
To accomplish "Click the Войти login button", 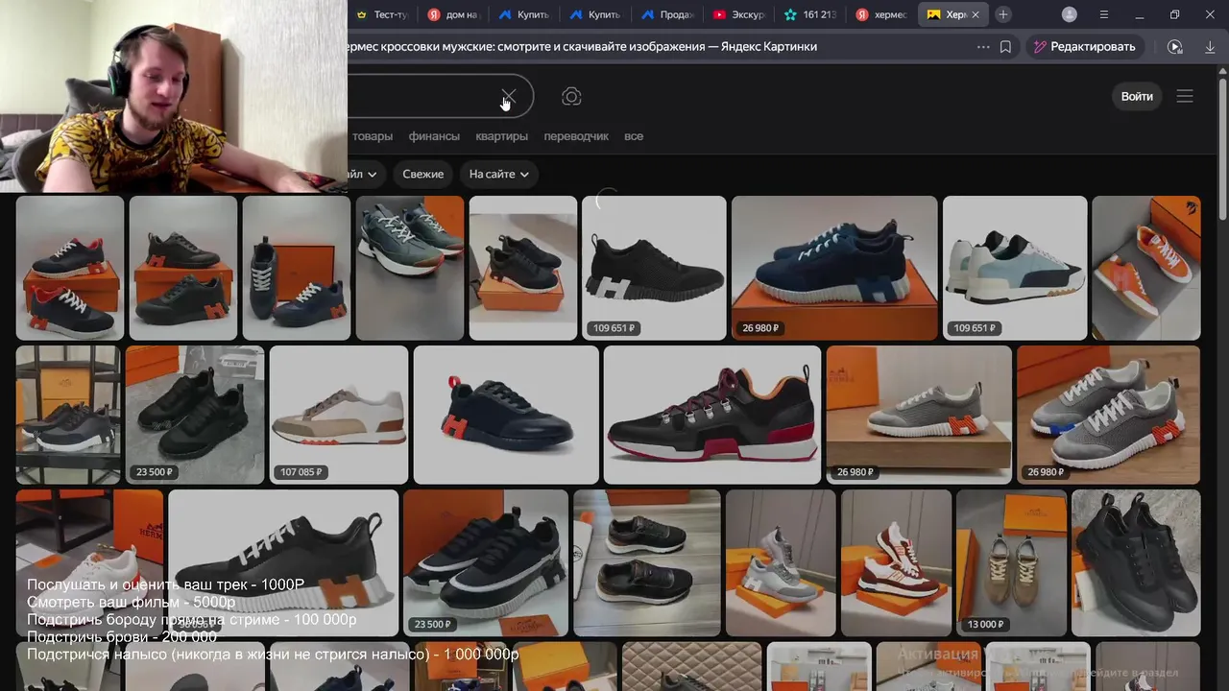I will click(x=1137, y=96).
